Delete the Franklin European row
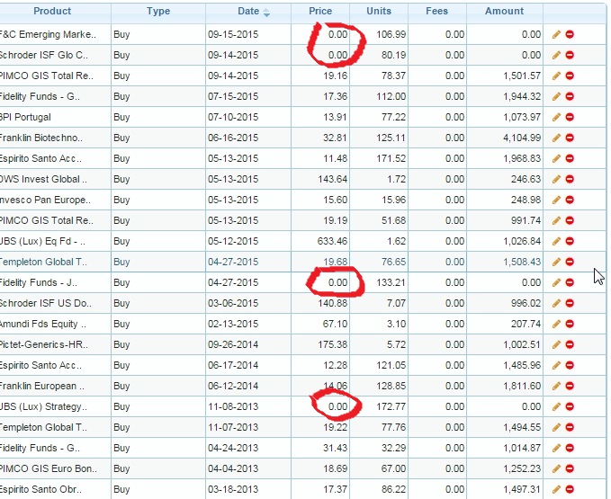Screen dimensions: 611x499 pyautogui.click(x=571, y=386)
